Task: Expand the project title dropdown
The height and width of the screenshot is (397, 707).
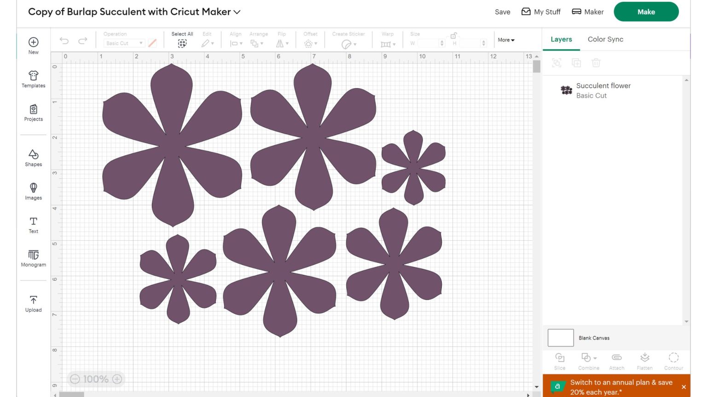Action: (x=237, y=12)
